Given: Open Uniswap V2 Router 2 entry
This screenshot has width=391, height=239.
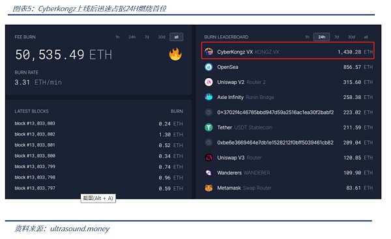Looking at the screenshot, I should click(x=288, y=82).
